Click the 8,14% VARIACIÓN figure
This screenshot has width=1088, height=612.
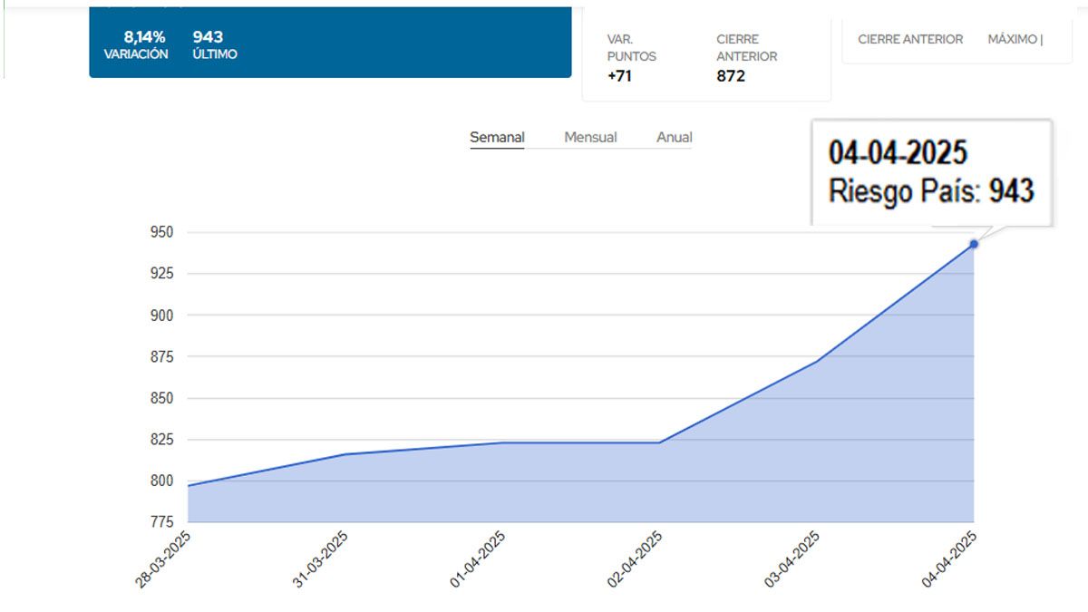[144, 38]
